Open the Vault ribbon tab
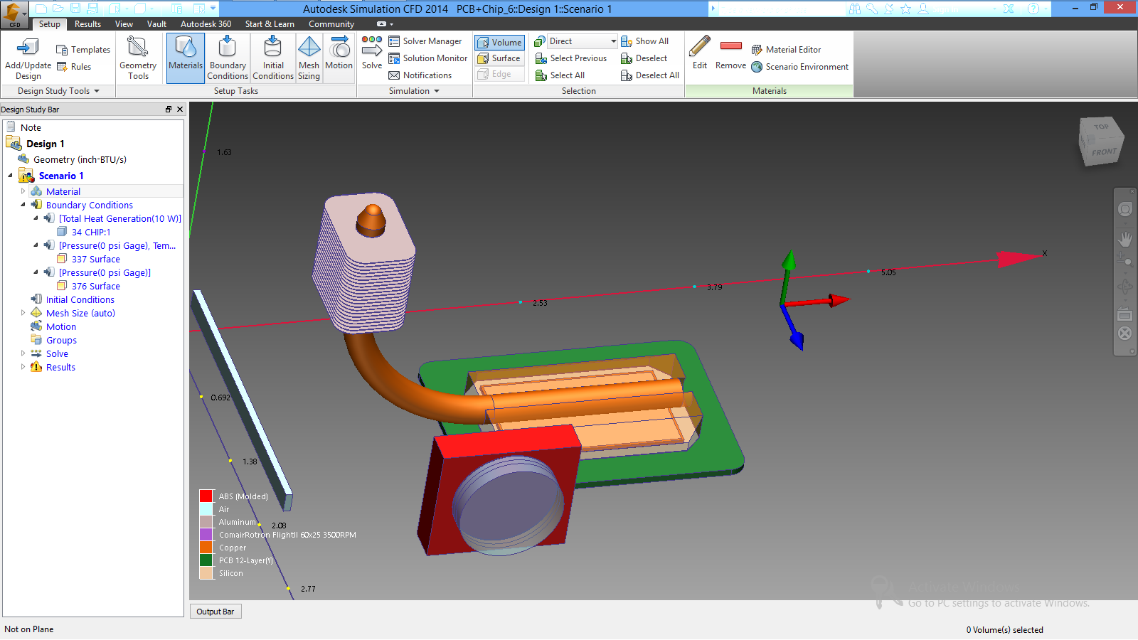1138x640 pixels. 156,24
